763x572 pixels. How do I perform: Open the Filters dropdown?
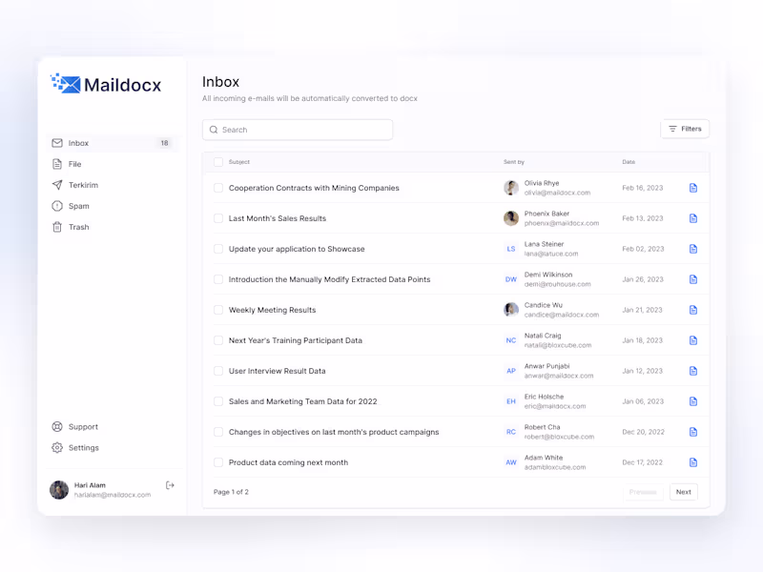[x=685, y=128]
